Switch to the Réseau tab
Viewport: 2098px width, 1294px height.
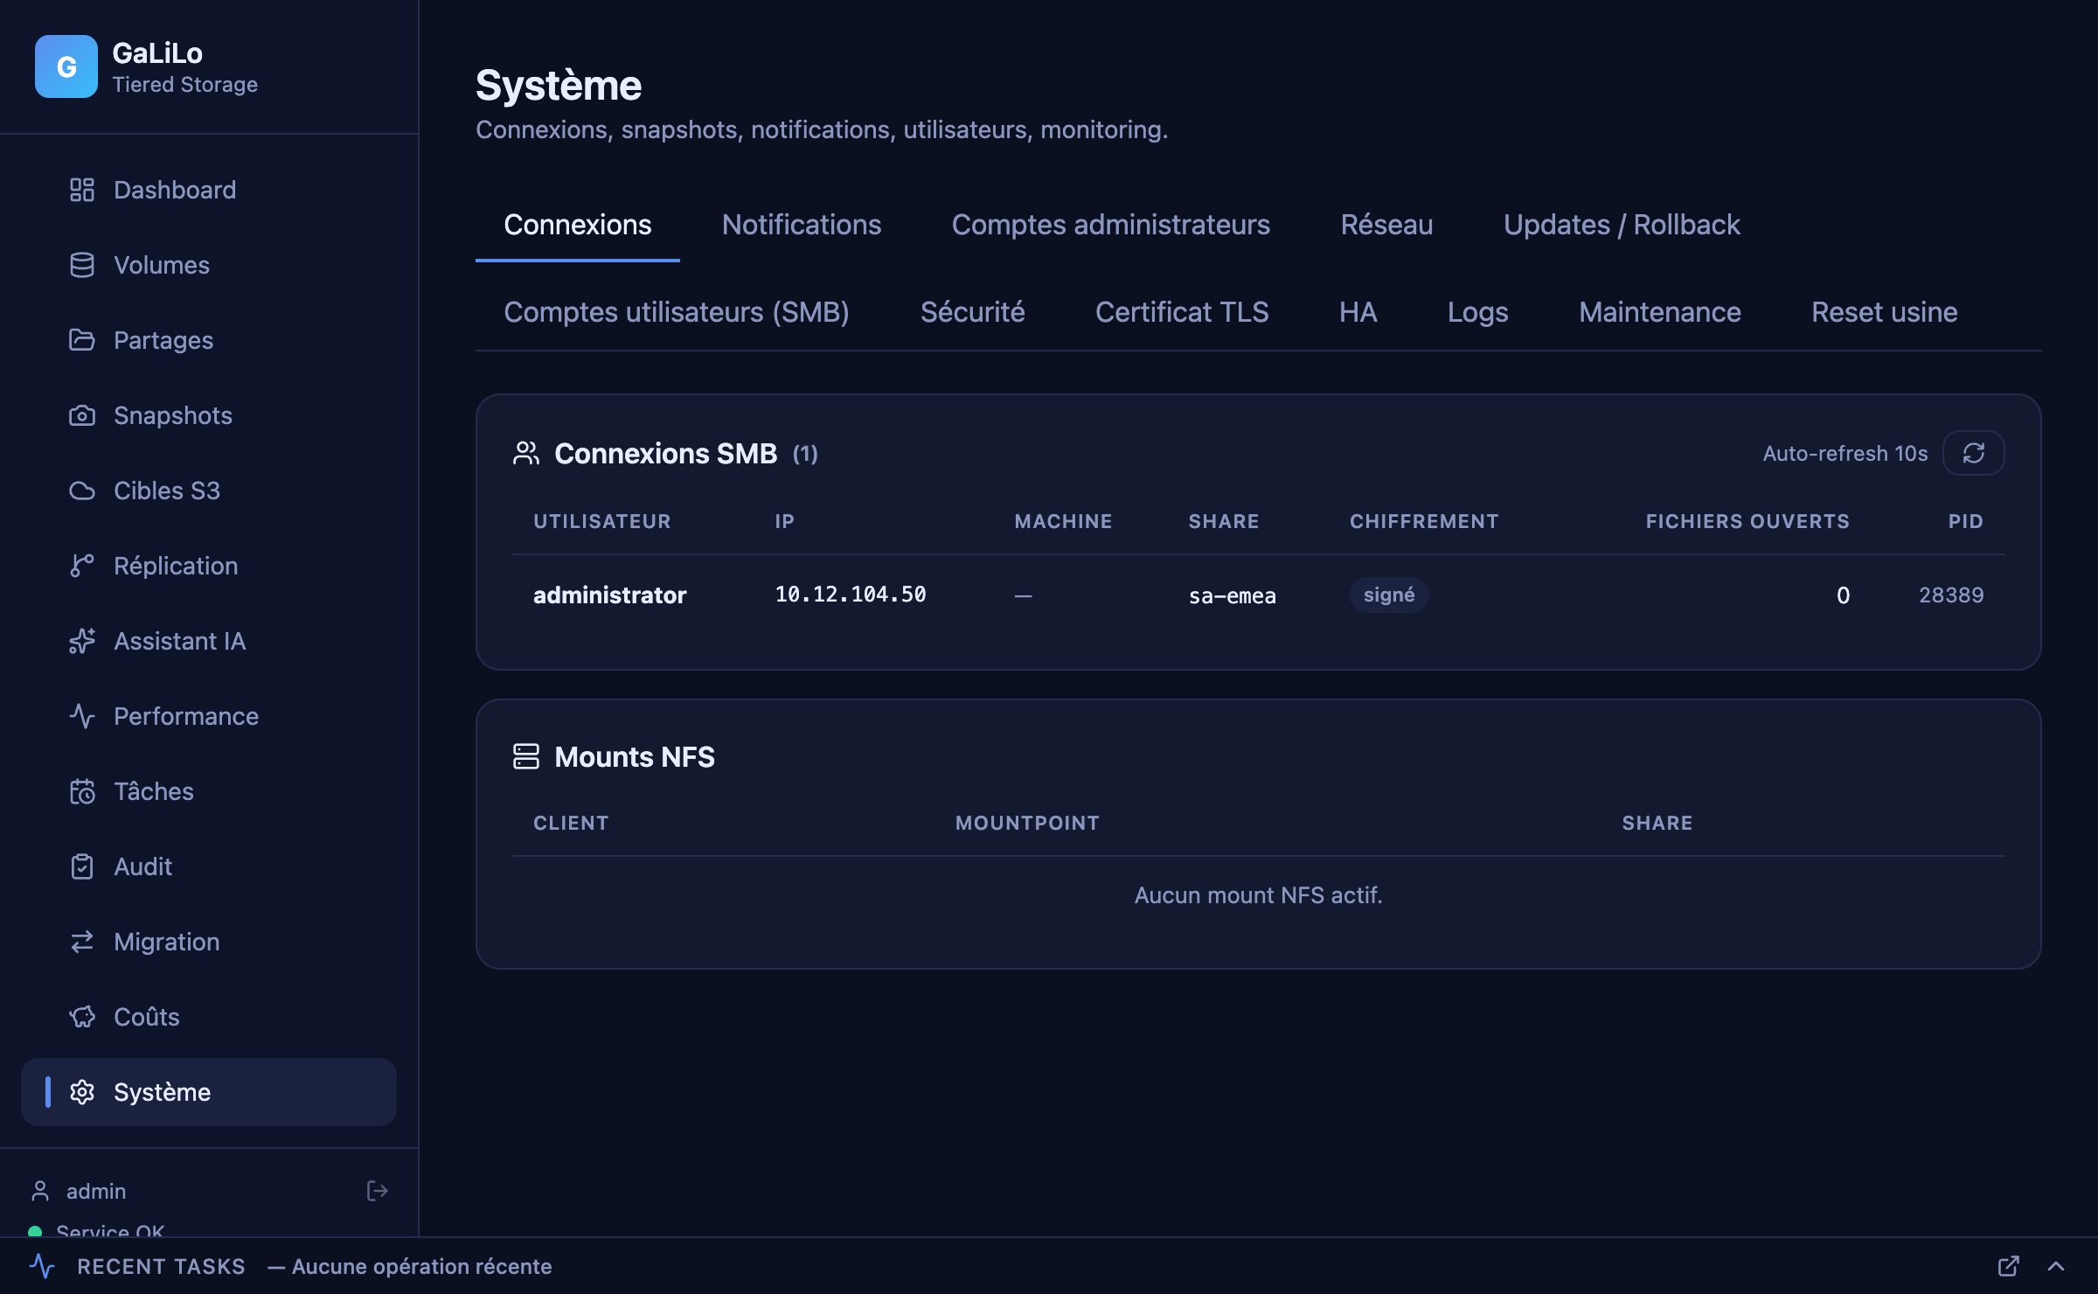(1387, 225)
